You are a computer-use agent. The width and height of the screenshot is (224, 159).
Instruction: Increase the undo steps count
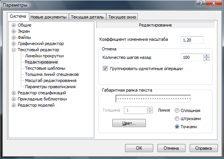pyautogui.click(x=206, y=55)
